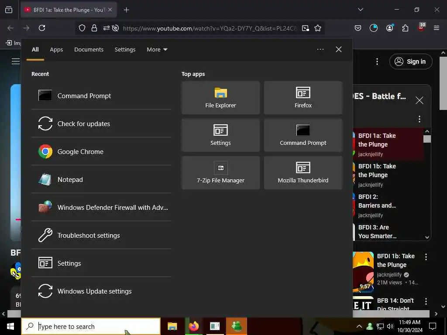Click the playlist scrollbar down arrow
Screen dimensions: 447x335
[427, 237]
